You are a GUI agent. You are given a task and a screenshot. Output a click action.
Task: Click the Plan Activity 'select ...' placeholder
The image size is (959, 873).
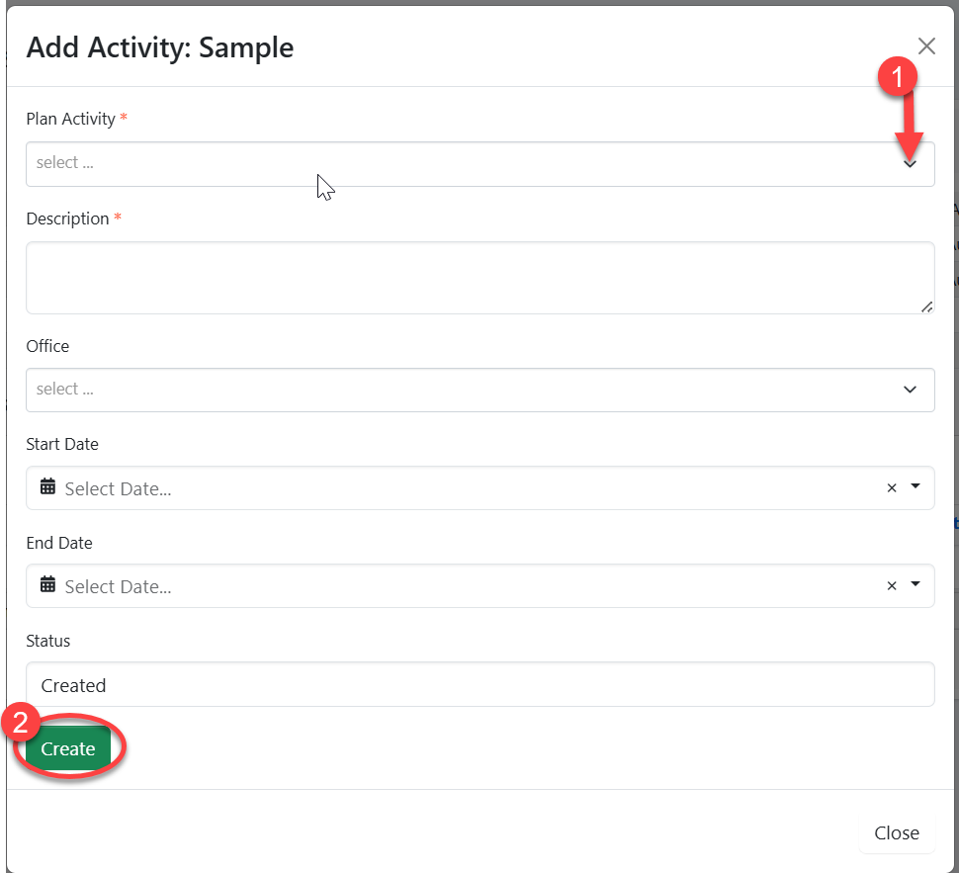point(65,163)
